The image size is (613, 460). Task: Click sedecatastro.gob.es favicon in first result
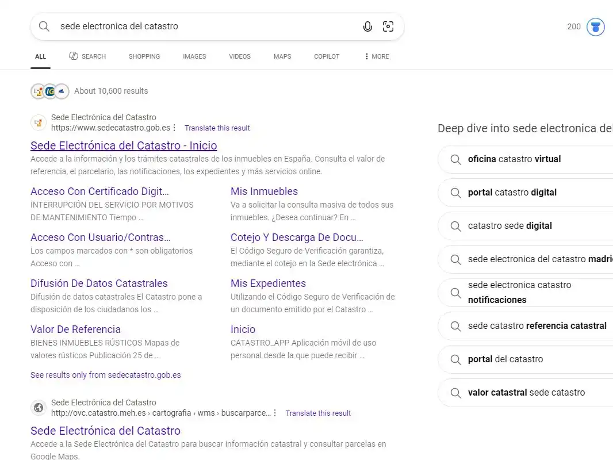point(39,122)
